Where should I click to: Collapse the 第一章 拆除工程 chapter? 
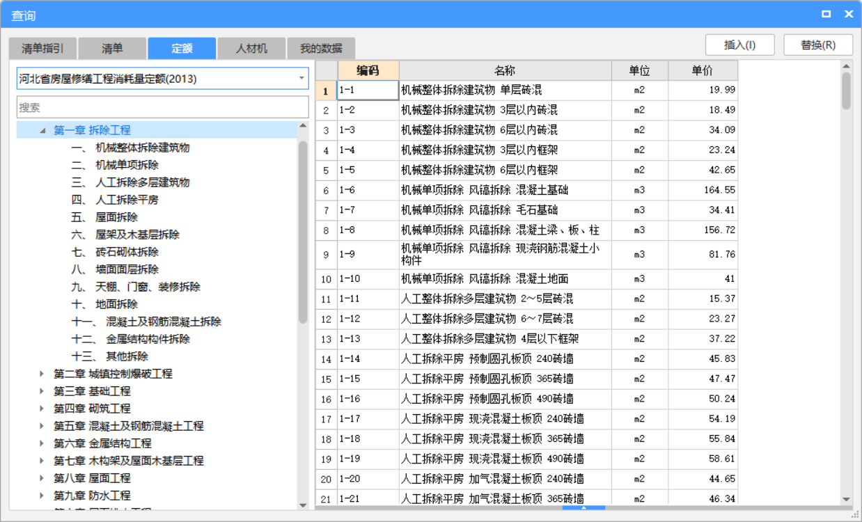click(x=43, y=130)
